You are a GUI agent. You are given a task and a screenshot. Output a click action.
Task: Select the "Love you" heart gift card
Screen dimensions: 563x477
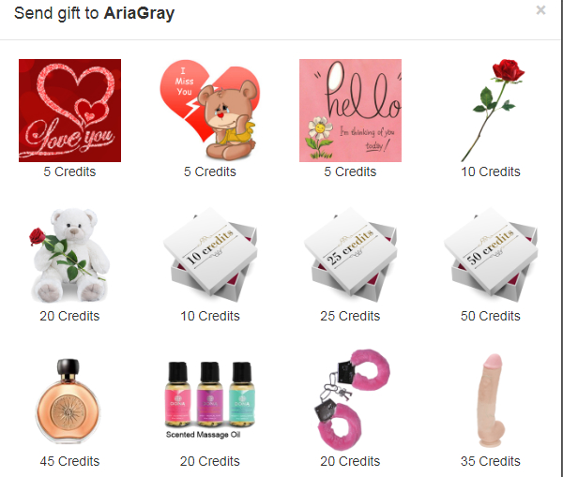click(x=69, y=111)
